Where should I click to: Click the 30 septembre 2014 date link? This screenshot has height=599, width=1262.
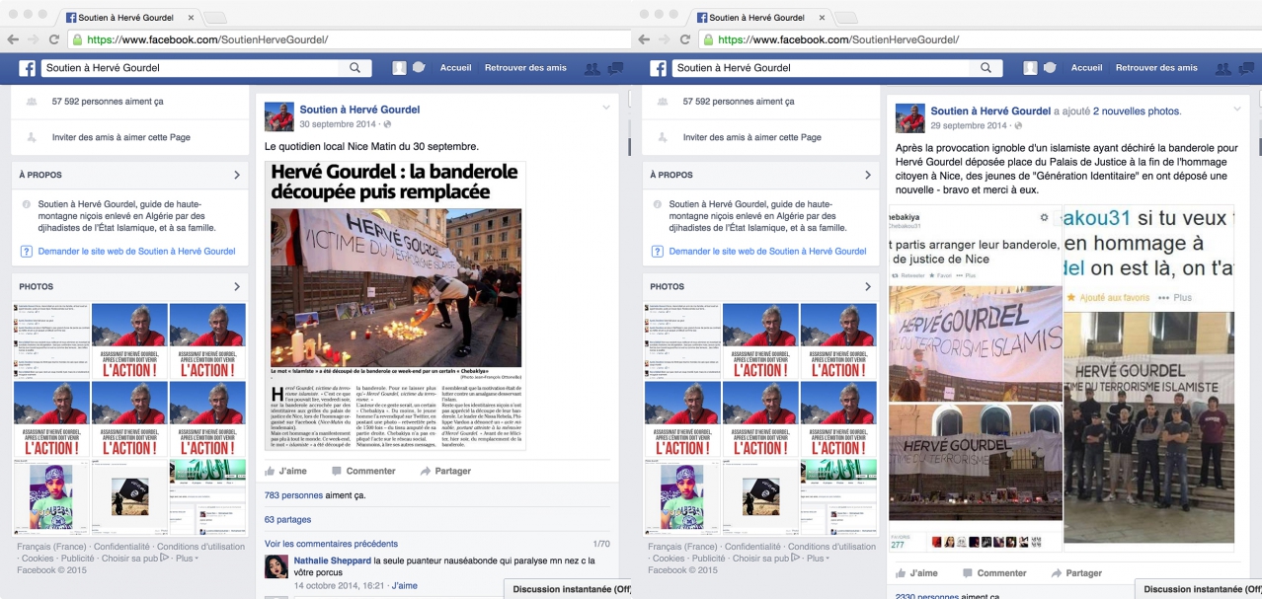point(339,124)
